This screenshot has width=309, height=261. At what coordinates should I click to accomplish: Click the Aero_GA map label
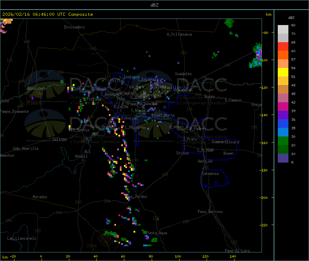click(x=205, y=161)
